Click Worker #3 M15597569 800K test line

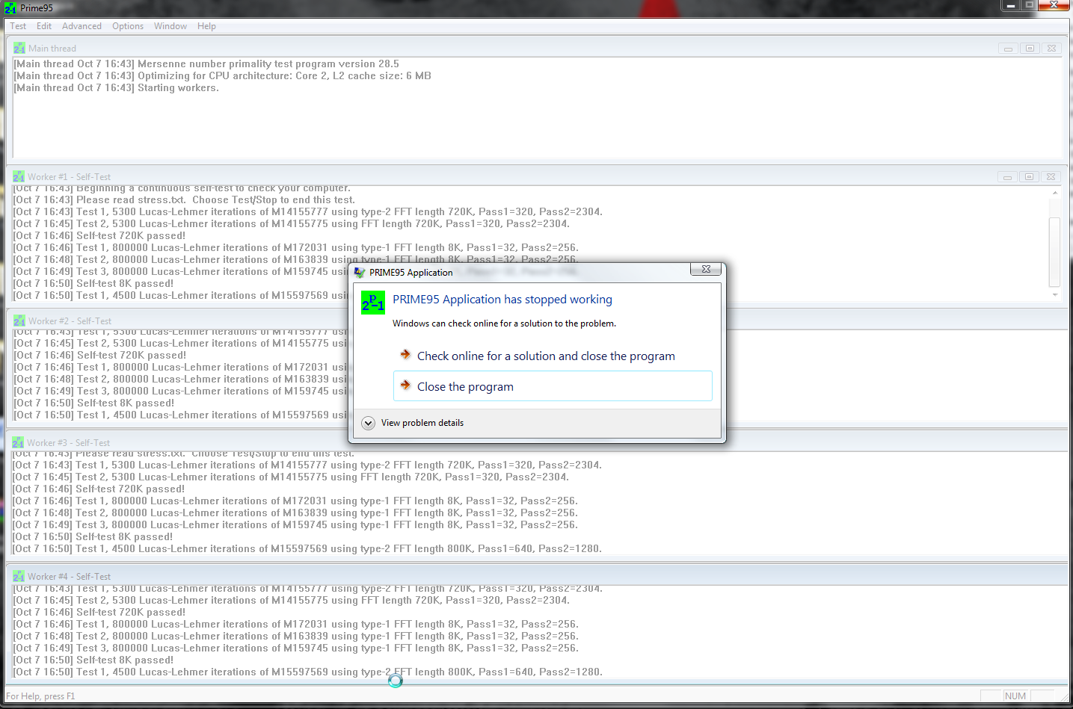tap(307, 549)
